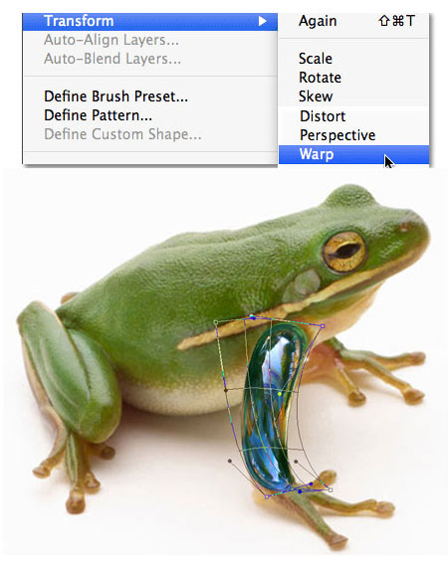Open the Transform submenu item
Viewport: 448px width, 561px height.
click(x=150, y=21)
